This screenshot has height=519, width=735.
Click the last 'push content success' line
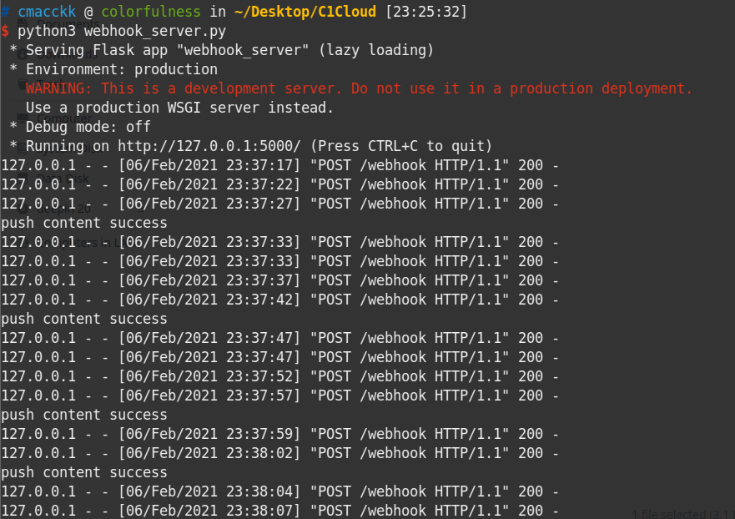pos(84,472)
